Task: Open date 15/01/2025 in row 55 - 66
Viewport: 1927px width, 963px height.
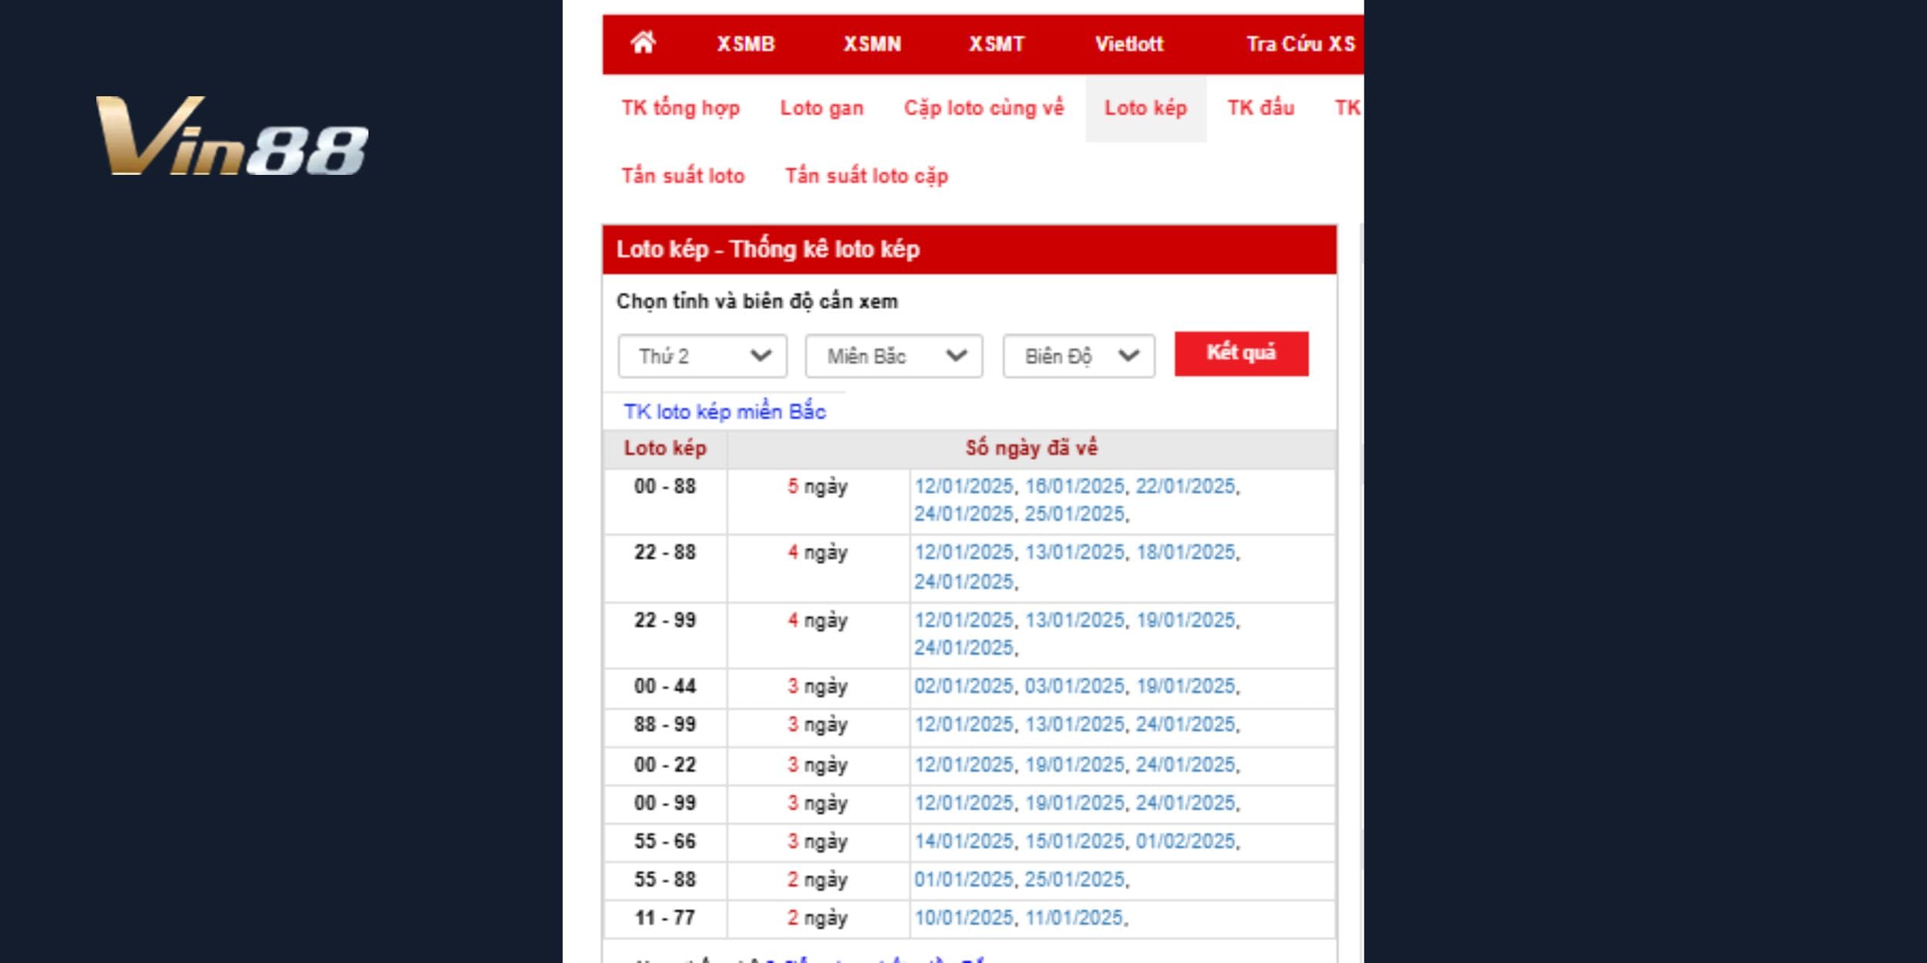Action: click(x=1074, y=841)
